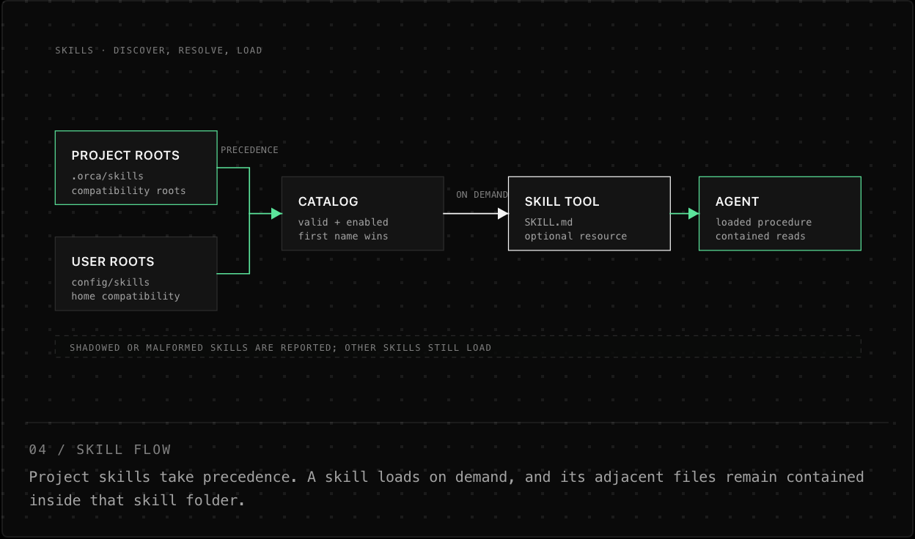Click the "SHADOWED OR MALFORMED SKILLS" note
Image resolution: width=915 pixels, height=539 pixels.
pos(281,348)
